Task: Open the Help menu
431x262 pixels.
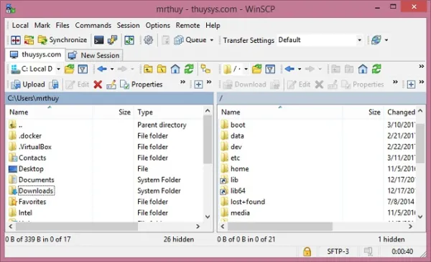Action: coord(213,26)
